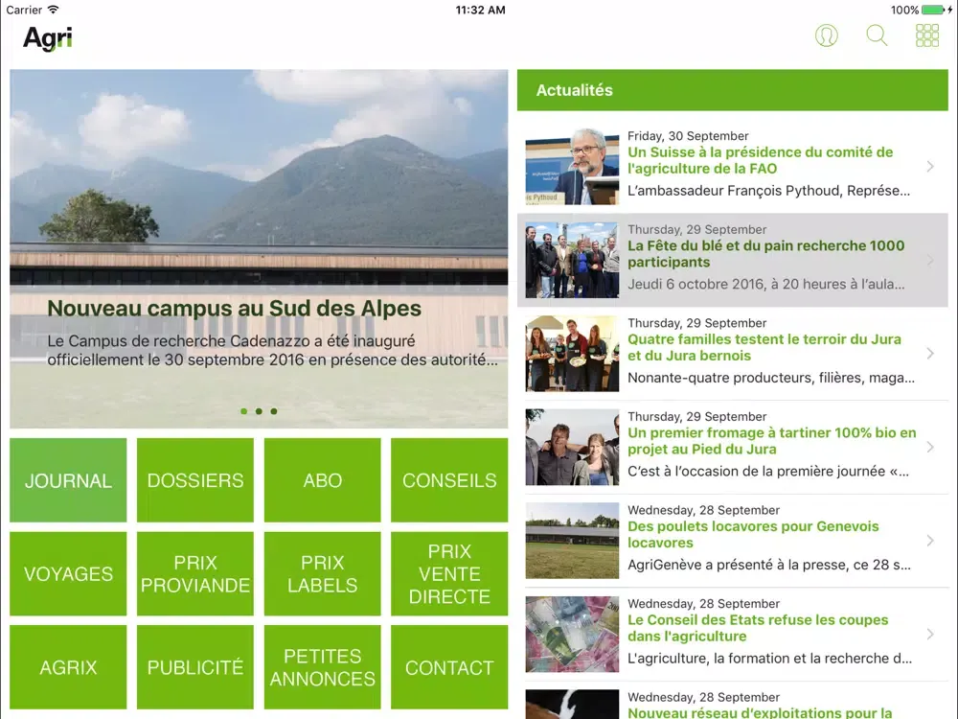Viewport: 958px width, 719px height.
Task: Tap the search magnifier icon
Action: point(877,35)
